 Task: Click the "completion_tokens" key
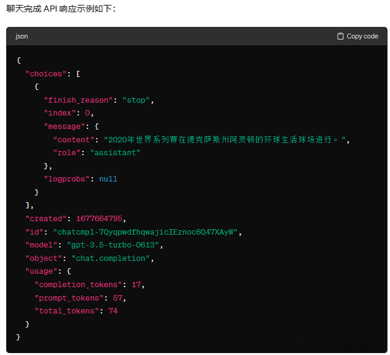80,285
